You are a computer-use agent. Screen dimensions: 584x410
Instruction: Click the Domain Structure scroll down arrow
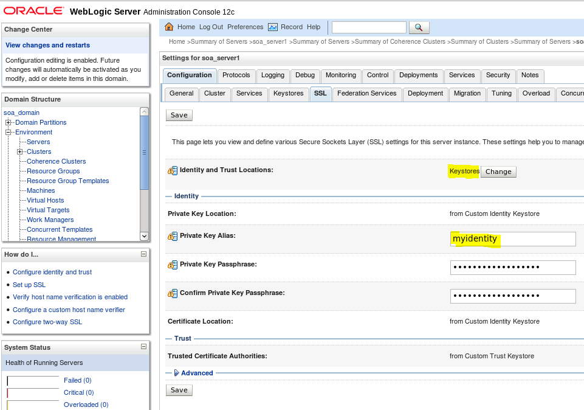144,236
